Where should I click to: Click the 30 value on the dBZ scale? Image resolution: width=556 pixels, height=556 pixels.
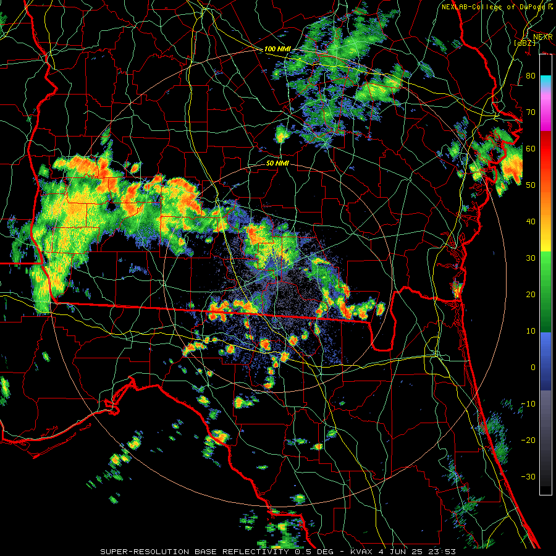point(531,258)
